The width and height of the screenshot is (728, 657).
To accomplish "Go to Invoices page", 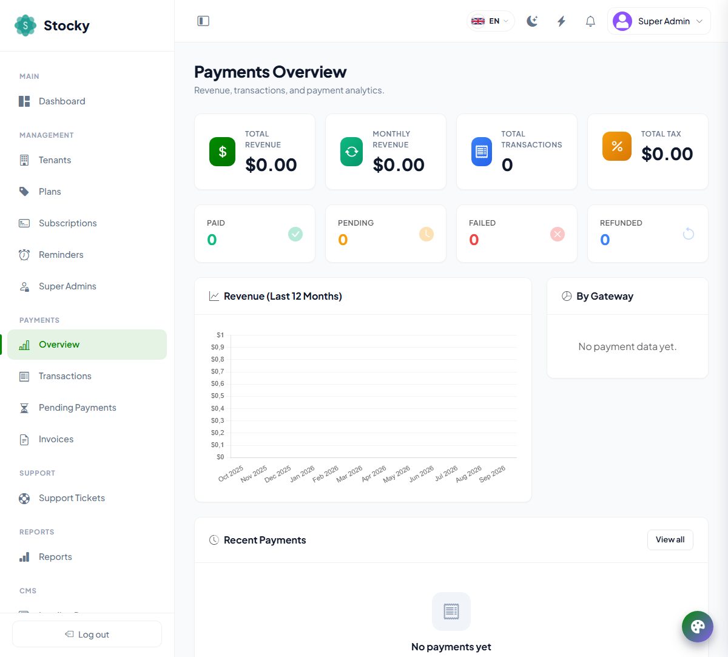I will (87, 439).
